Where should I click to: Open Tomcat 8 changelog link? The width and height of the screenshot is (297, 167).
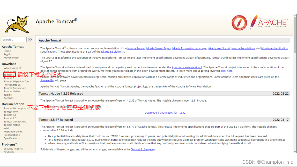tap(143, 149)
